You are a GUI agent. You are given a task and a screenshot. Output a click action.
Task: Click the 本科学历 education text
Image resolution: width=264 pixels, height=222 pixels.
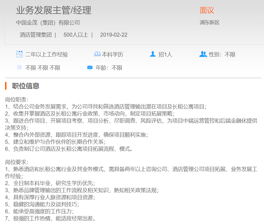point(112,54)
